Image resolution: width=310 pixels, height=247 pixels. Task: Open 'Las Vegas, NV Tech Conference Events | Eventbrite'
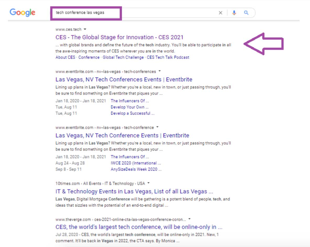point(122,135)
